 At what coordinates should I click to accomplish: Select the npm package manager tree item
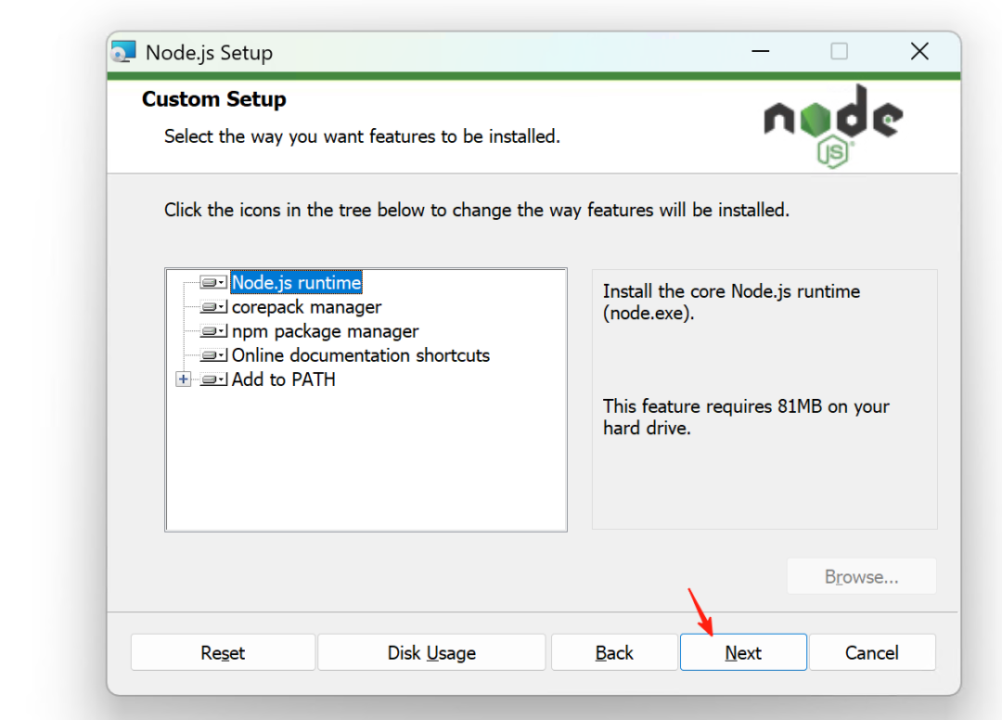[x=325, y=331]
